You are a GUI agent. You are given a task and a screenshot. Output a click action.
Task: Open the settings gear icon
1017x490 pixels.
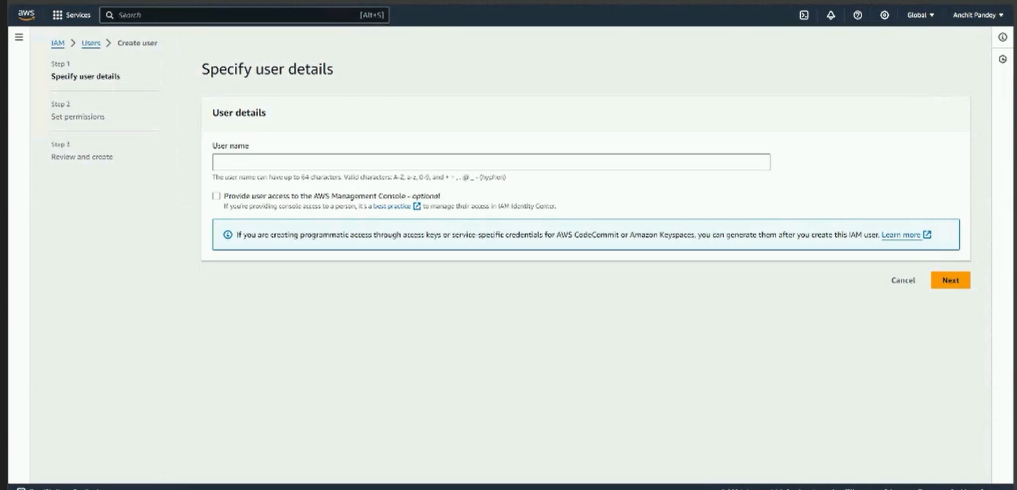pos(884,15)
